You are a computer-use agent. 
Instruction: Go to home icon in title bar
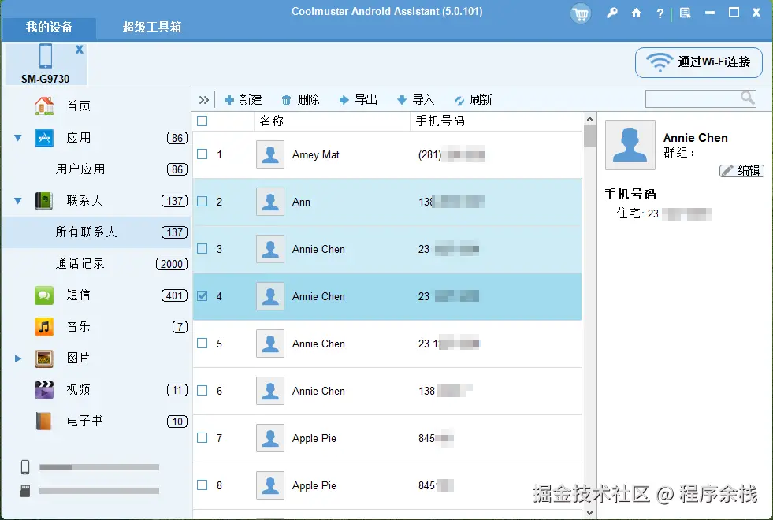[636, 13]
